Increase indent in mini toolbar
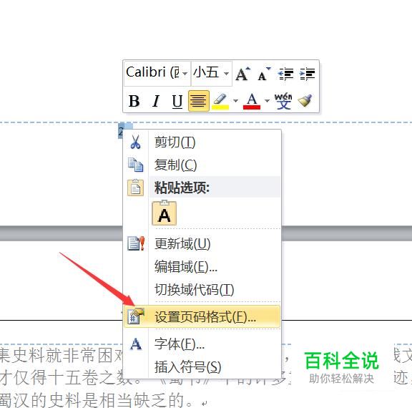 click(307, 74)
